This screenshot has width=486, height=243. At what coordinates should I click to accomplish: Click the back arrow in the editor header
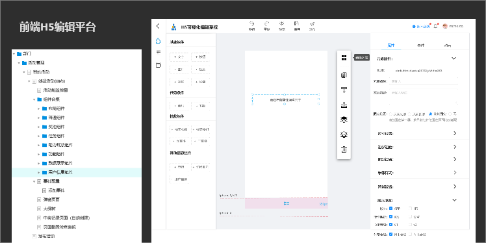click(x=158, y=26)
